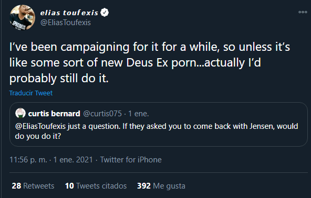Open the @EliasToufexis handle link
This screenshot has height=198, width=311.
(66, 23)
